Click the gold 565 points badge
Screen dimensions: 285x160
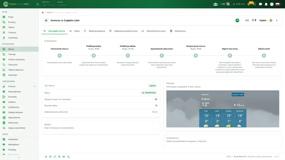coord(251,4)
